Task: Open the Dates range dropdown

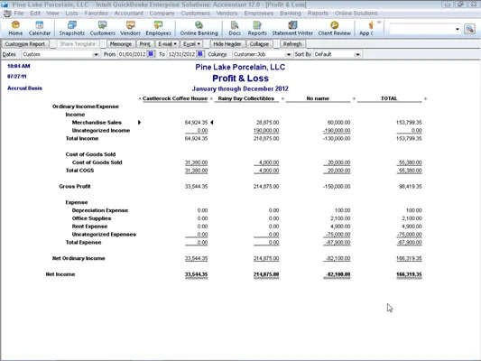Action: [96, 54]
